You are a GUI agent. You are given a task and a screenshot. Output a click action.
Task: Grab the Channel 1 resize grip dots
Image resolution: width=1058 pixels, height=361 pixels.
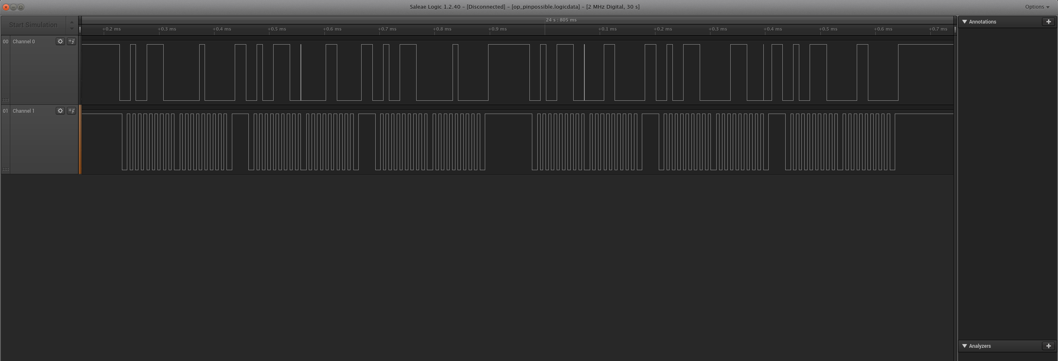pos(5,169)
